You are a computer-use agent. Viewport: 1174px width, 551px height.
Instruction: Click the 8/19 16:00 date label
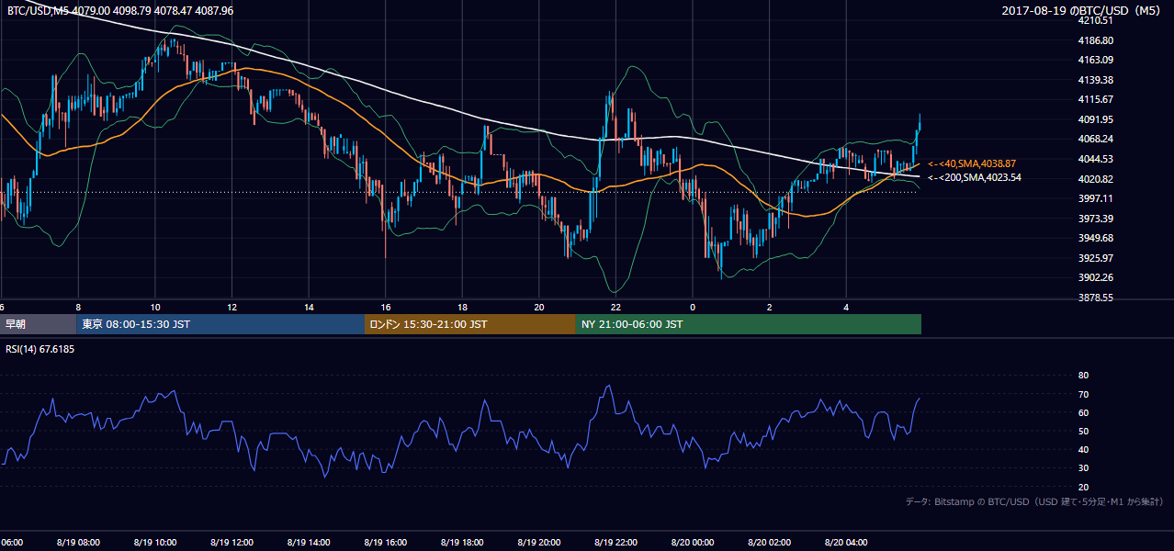coord(385,543)
